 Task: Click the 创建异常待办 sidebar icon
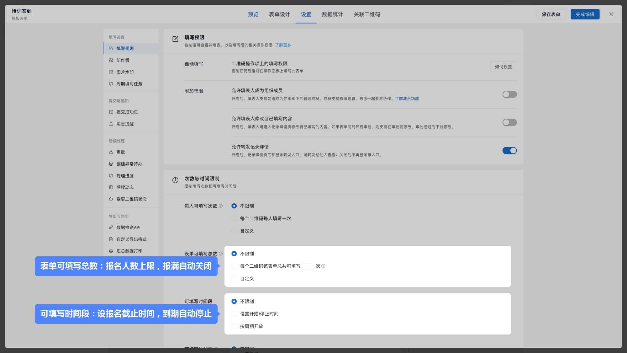coord(111,164)
